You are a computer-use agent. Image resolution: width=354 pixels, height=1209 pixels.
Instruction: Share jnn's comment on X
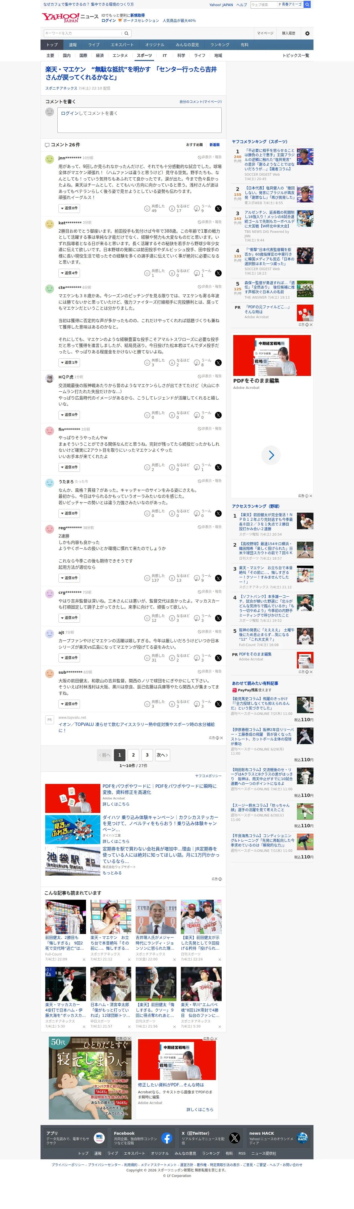tap(218, 208)
